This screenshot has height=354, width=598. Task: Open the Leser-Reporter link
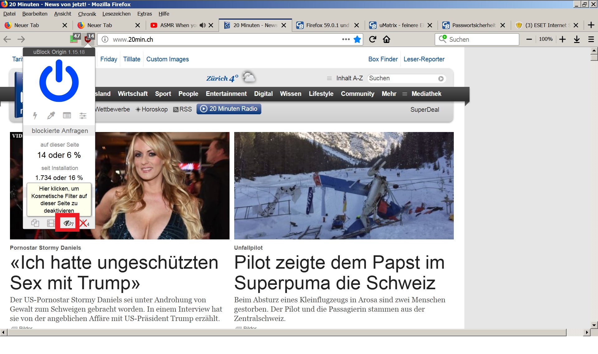click(424, 59)
